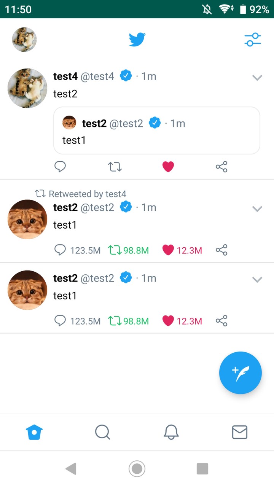The height and width of the screenshot is (487, 274).
Task: Switch to the Home tab
Action: pos(34,432)
